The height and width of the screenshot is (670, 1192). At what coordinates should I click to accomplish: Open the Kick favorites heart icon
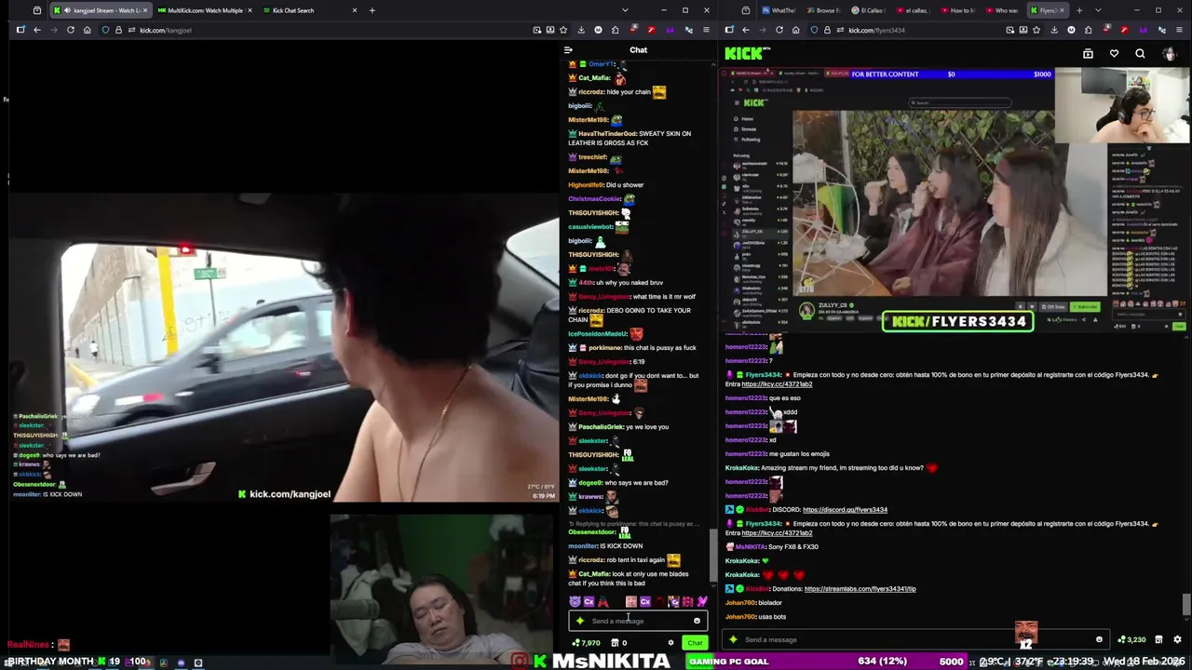(x=1114, y=54)
